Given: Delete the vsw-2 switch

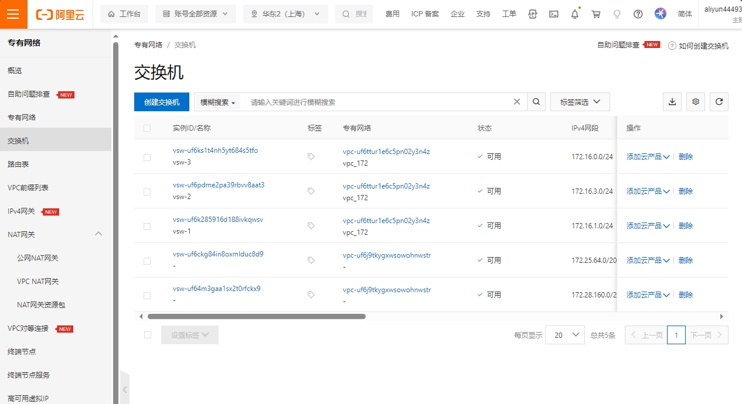Looking at the screenshot, I should click(685, 191).
